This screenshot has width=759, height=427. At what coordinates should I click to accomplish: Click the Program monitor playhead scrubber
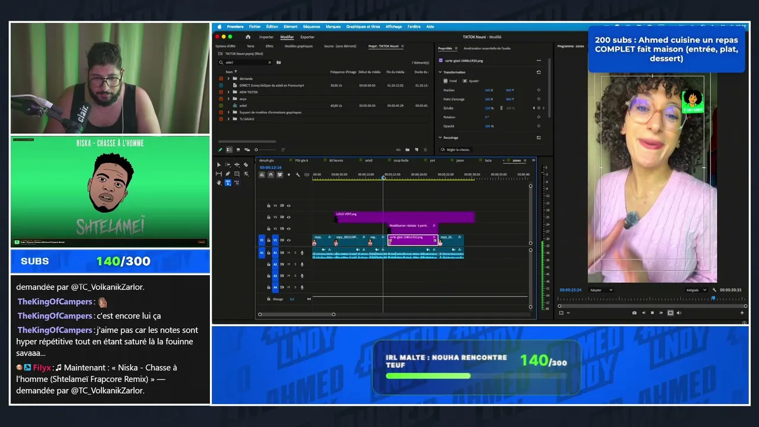(x=713, y=298)
